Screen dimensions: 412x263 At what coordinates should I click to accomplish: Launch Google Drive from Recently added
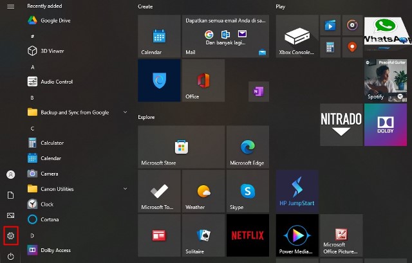[76, 21]
